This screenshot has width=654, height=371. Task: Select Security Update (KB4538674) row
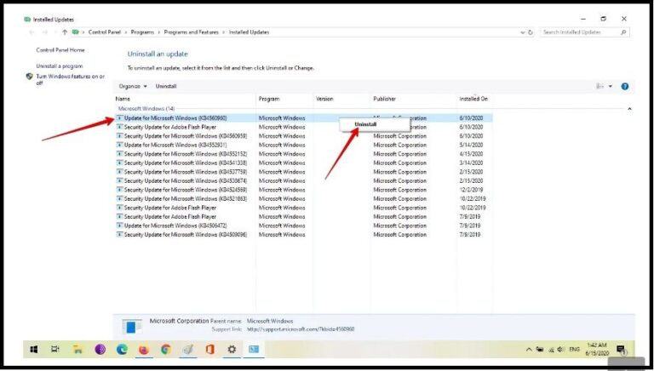304,181
